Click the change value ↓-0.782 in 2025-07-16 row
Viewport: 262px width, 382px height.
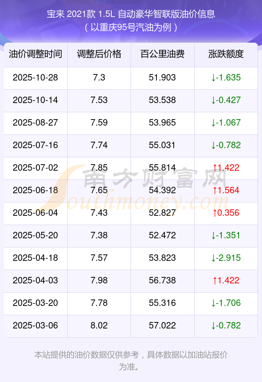[x=226, y=145]
